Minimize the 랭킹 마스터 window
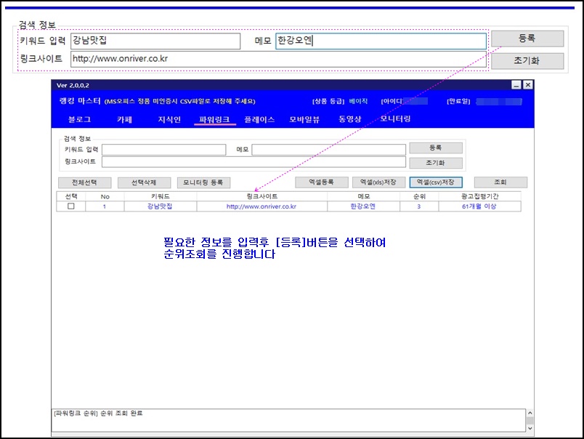The image size is (584, 439). click(516, 85)
